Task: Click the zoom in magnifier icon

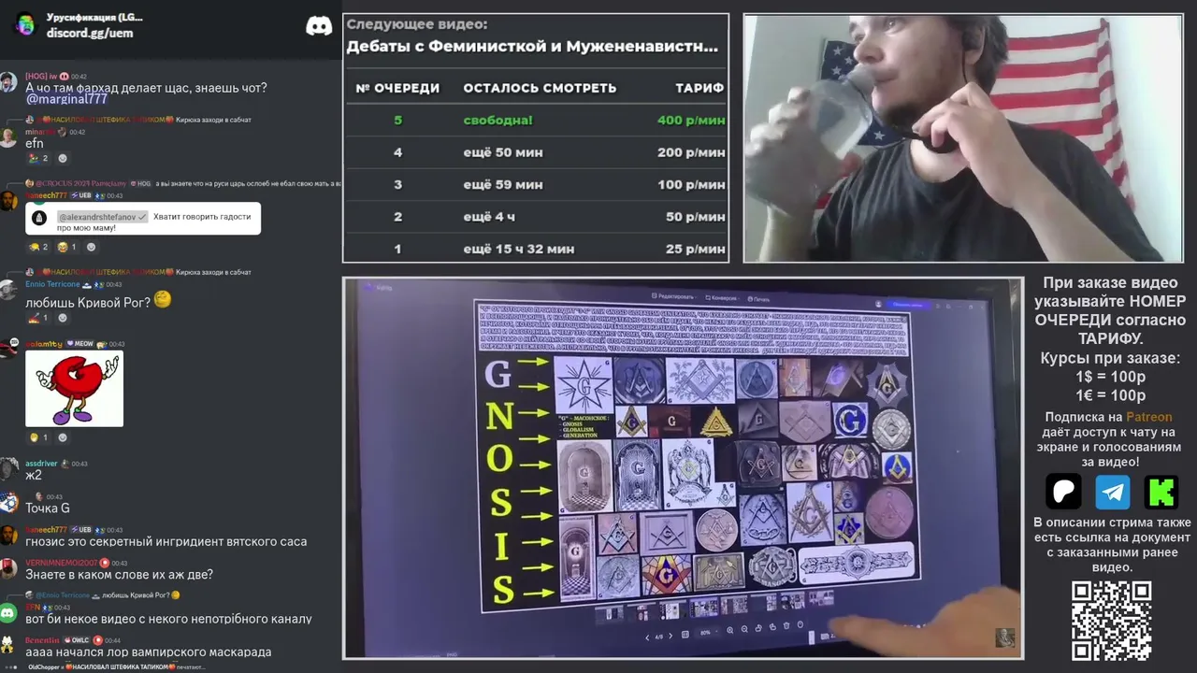Action: 730,630
